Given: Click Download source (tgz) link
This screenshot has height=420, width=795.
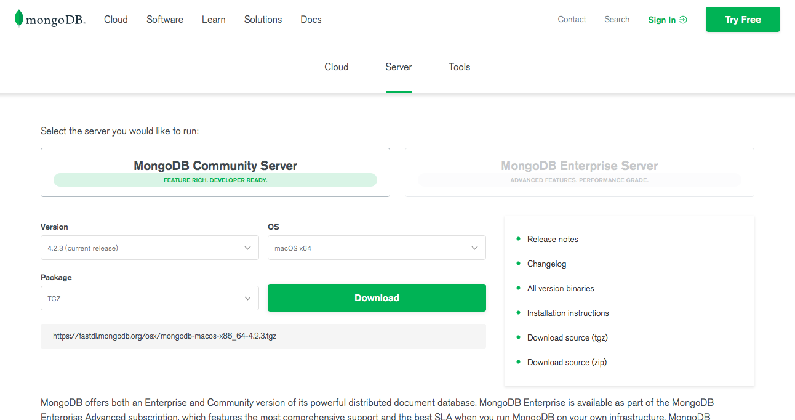Looking at the screenshot, I should click(567, 337).
